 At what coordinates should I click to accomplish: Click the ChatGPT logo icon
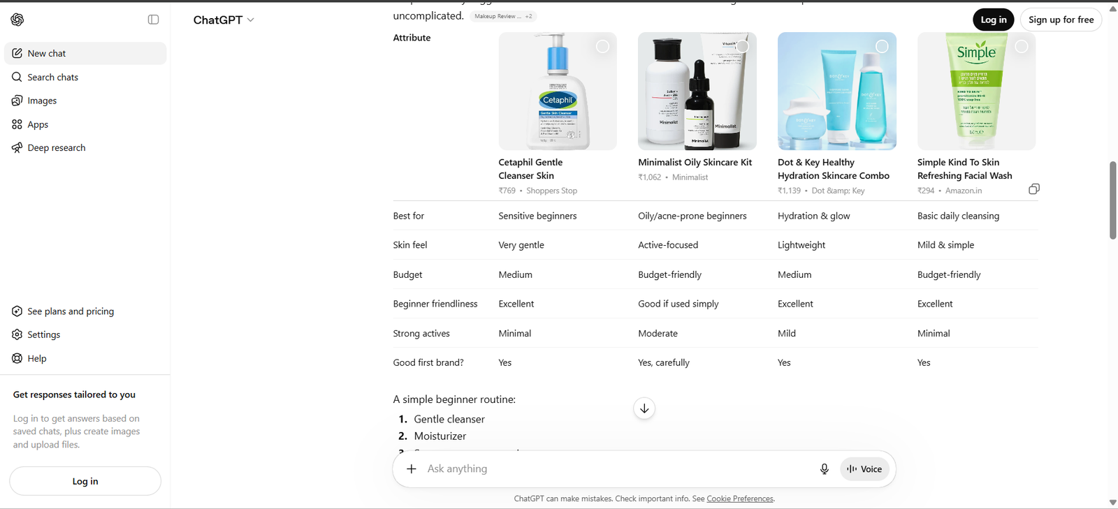pos(17,20)
